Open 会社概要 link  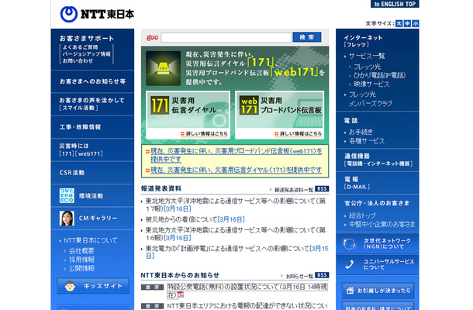point(81,250)
